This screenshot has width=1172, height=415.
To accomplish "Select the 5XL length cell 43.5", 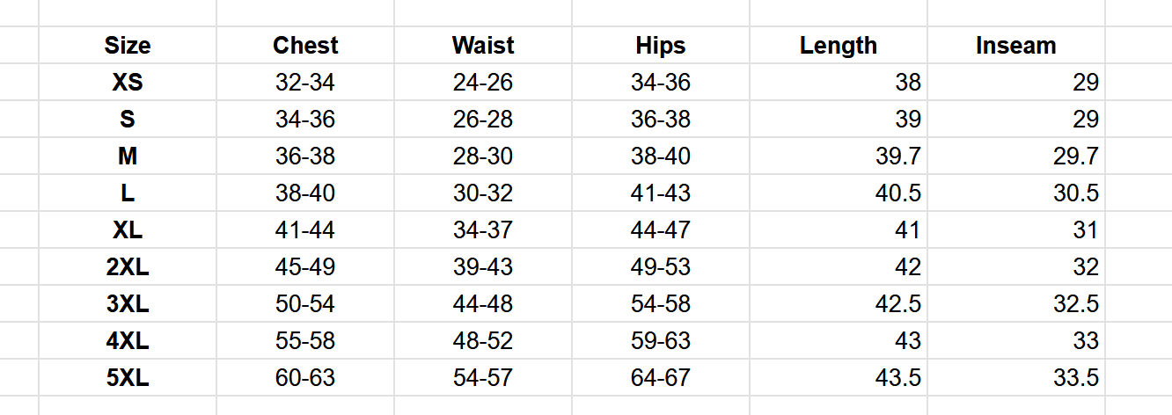I will [897, 378].
